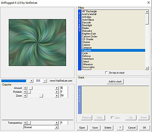Increase Zoom with right arrow
152x132 pixels.
57,96
